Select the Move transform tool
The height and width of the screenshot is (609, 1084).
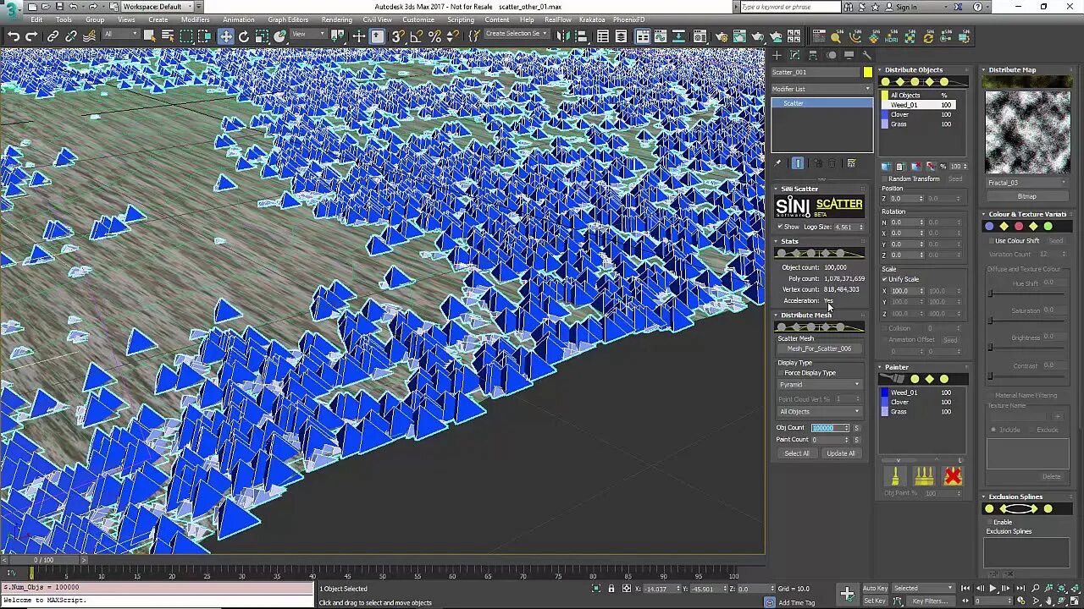coord(226,36)
